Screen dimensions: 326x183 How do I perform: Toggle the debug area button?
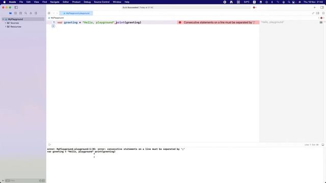323,144
